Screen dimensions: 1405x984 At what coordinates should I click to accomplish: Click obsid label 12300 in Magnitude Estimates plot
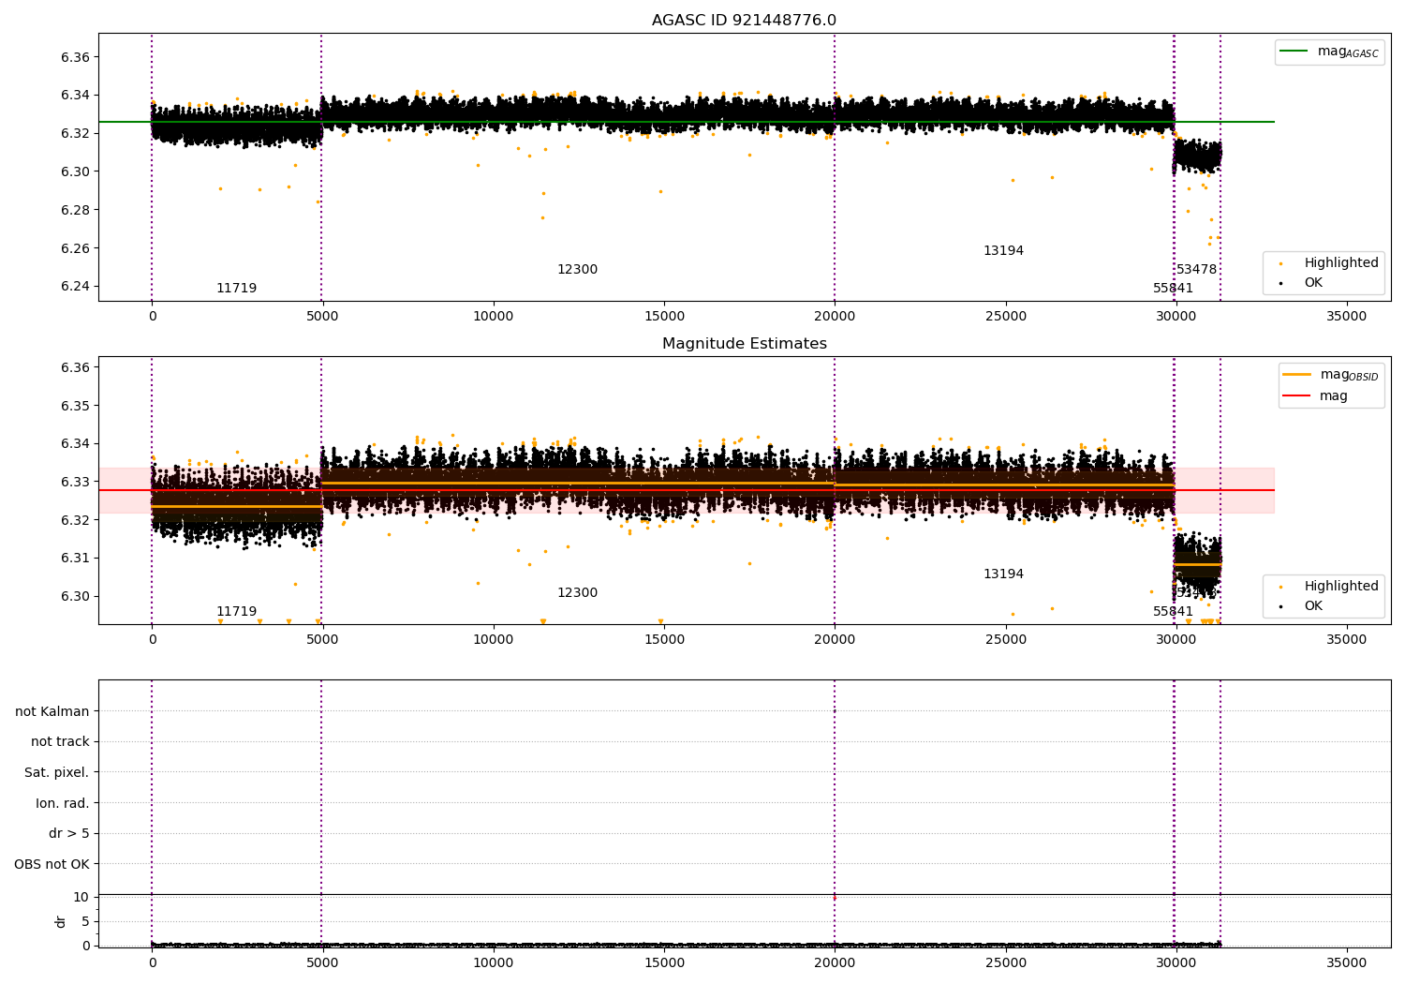click(577, 593)
